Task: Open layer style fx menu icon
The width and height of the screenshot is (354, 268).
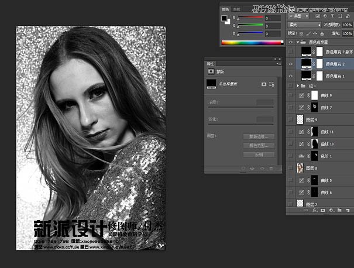Action: click(314, 210)
